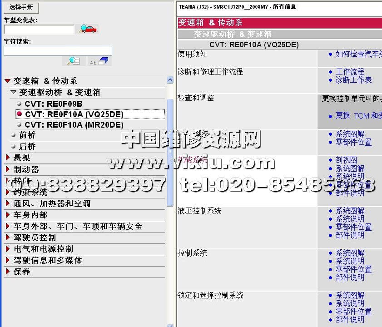This screenshot has height=327, width=382.
Task: Click the tree panel scrollbar thumb
Action: [170, 153]
